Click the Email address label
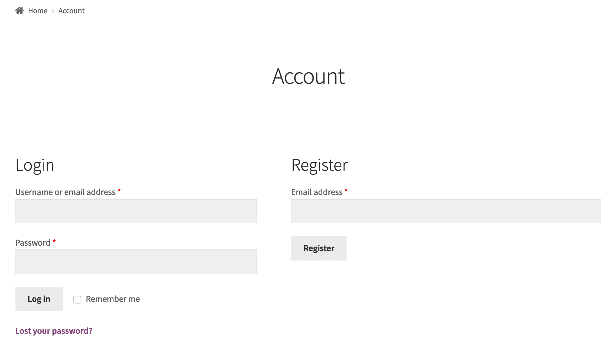The height and width of the screenshot is (358, 616). coord(317,192)
